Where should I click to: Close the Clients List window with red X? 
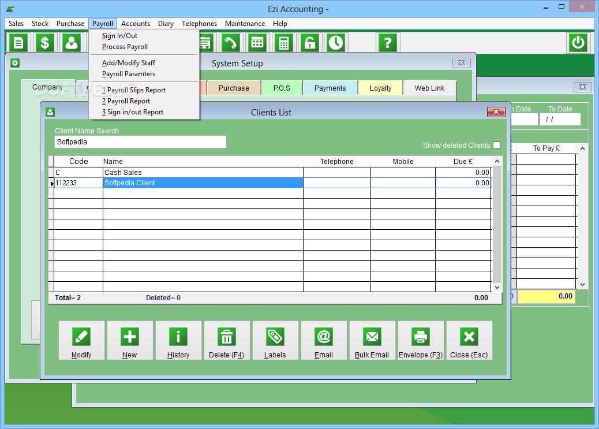pos(496,111)
